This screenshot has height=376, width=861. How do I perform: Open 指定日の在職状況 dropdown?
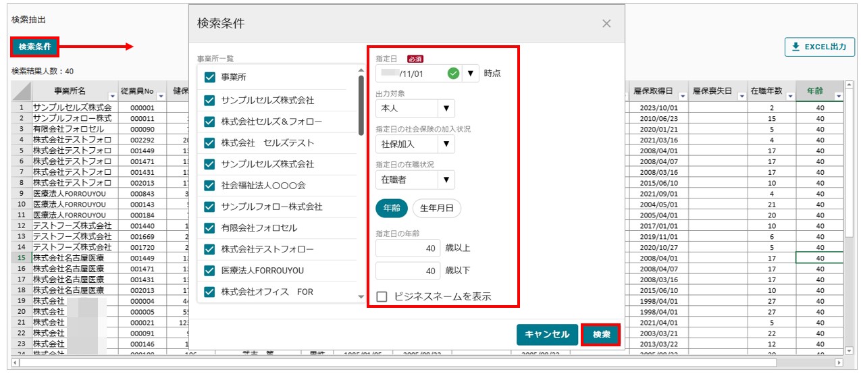point(445,180)
